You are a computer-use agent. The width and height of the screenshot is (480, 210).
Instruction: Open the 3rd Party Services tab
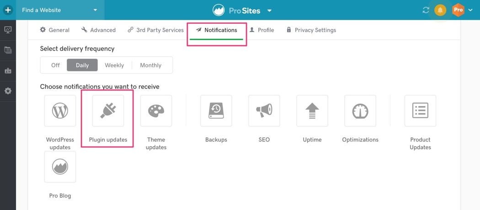point(155,30)
